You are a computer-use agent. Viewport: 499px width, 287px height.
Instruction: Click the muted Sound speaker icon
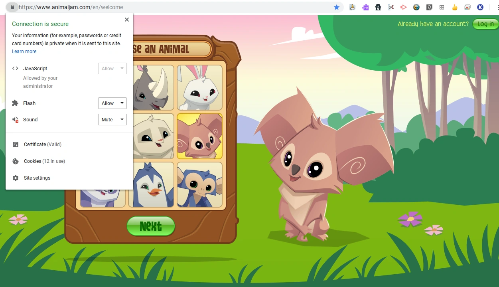click(15, 119)
